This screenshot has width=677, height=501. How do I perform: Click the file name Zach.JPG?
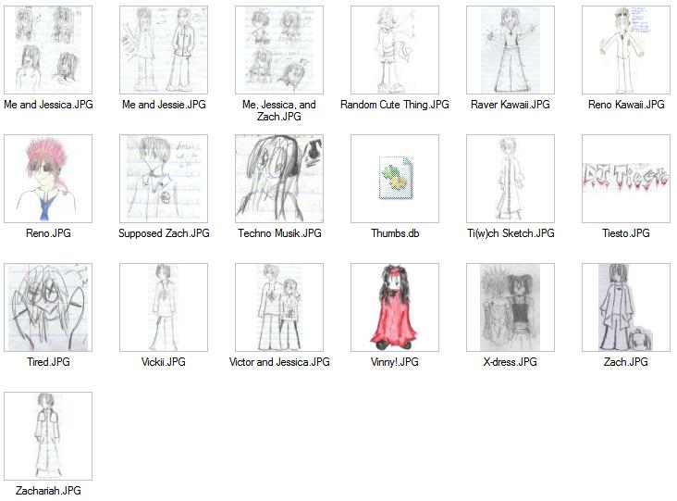tap(626, 362)
